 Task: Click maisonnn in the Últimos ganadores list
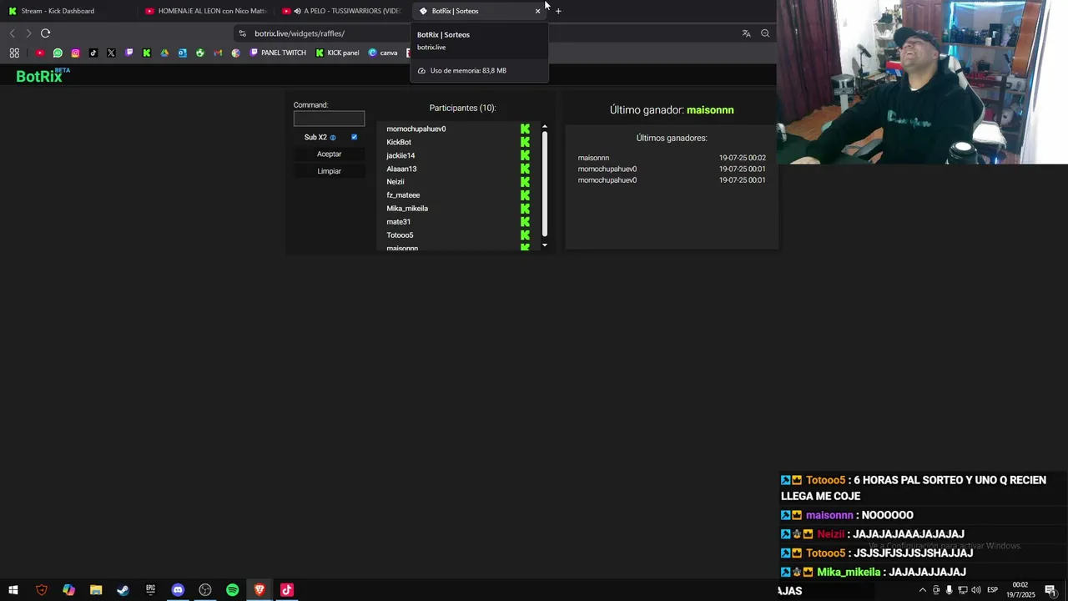[593, 158]
